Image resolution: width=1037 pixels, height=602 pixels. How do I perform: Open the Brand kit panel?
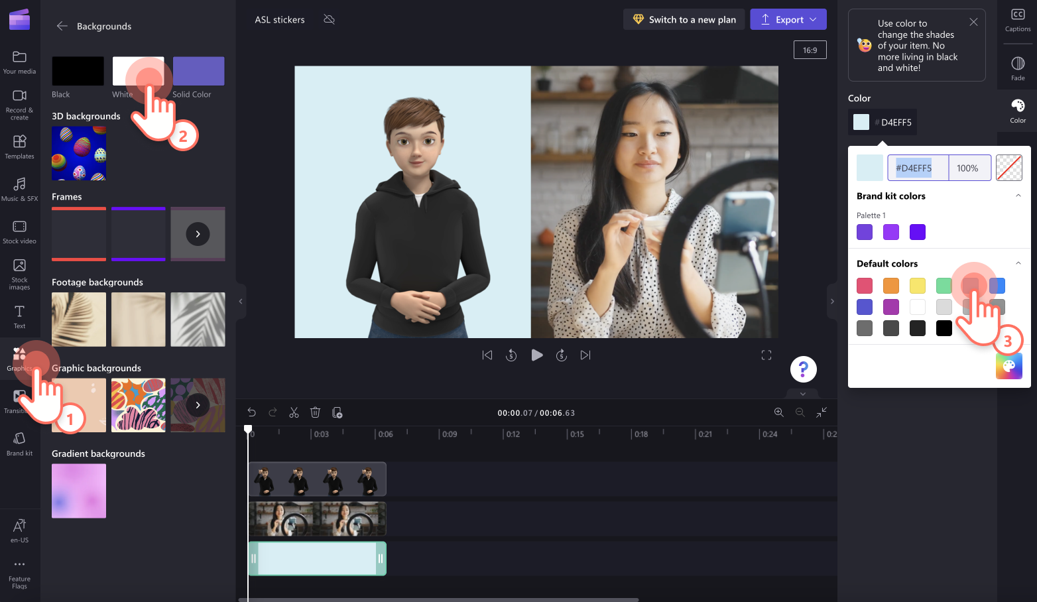[x=19, y=444]
